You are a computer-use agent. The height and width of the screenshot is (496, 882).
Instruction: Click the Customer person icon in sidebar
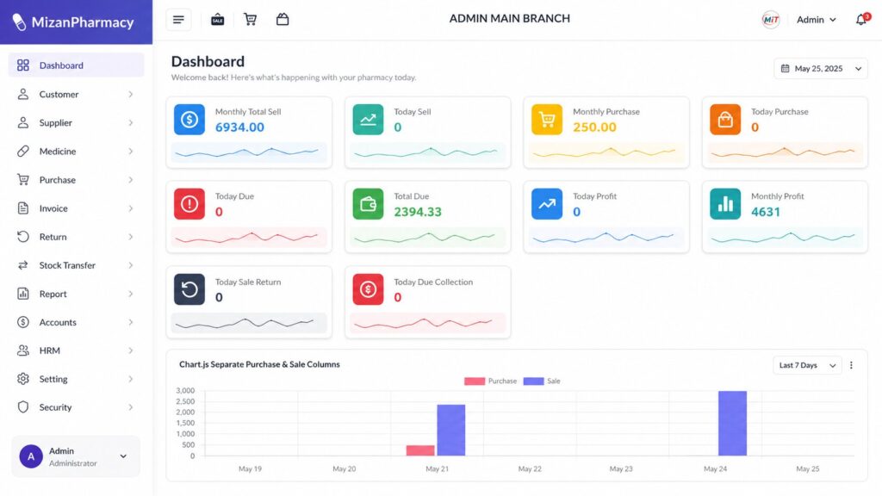(x=23, y=94)
